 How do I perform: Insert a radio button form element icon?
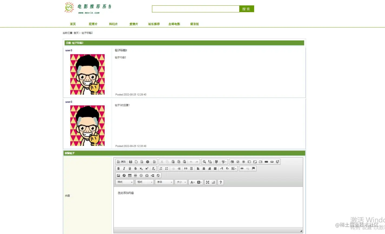[244, 162]
